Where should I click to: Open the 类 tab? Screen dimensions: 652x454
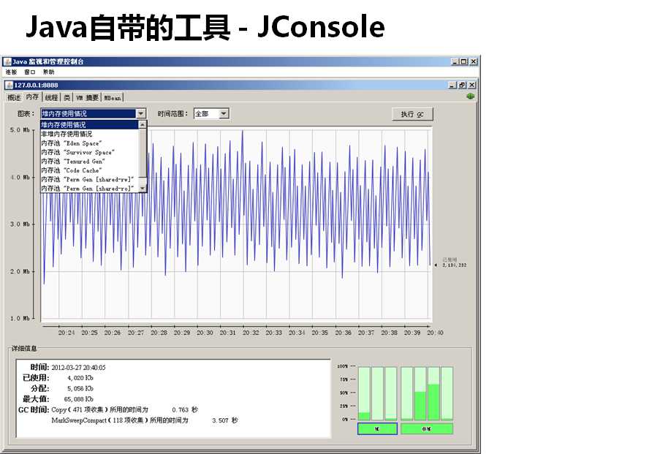pyautogui.click(x=67, y=97)
